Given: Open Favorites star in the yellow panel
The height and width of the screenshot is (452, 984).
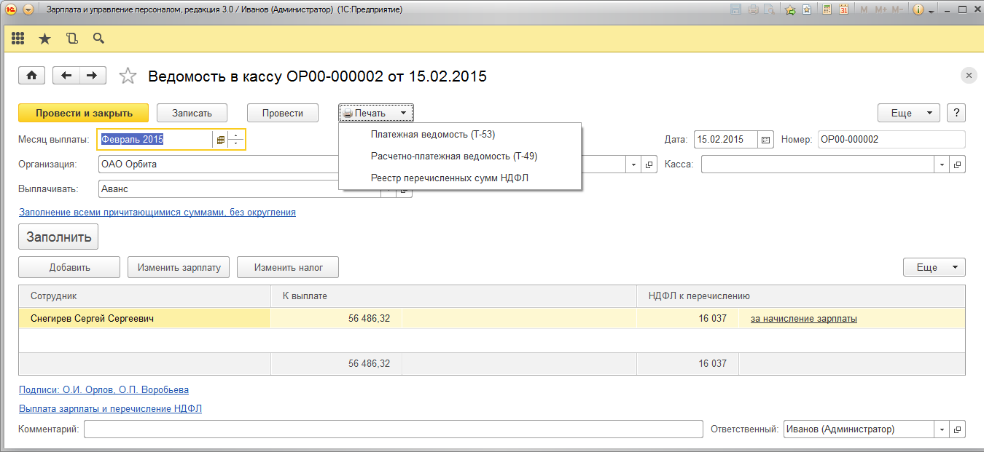Looking at the screenshot, I should [44, 39].
